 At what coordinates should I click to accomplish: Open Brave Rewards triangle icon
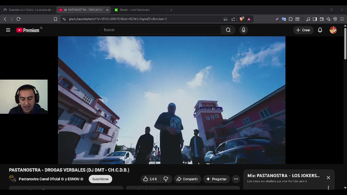(249, 19)
